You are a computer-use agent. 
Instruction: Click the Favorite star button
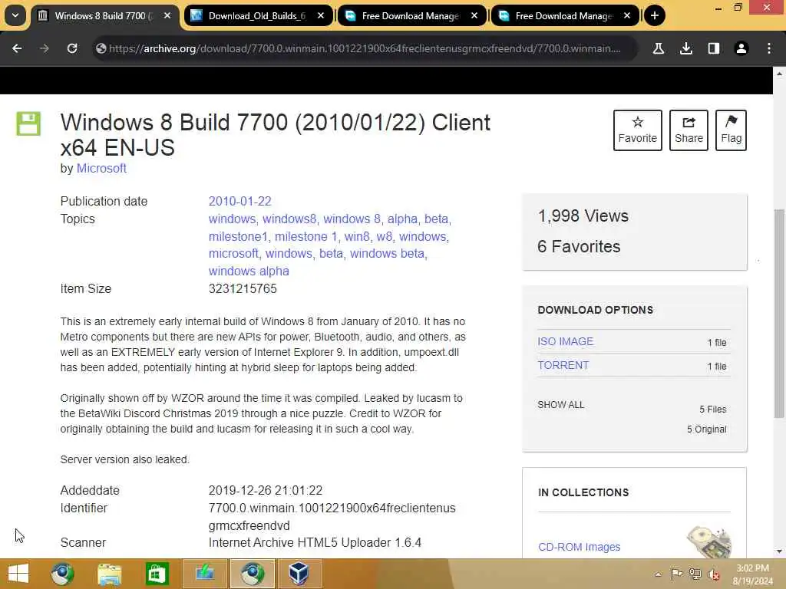pos(638,130)
